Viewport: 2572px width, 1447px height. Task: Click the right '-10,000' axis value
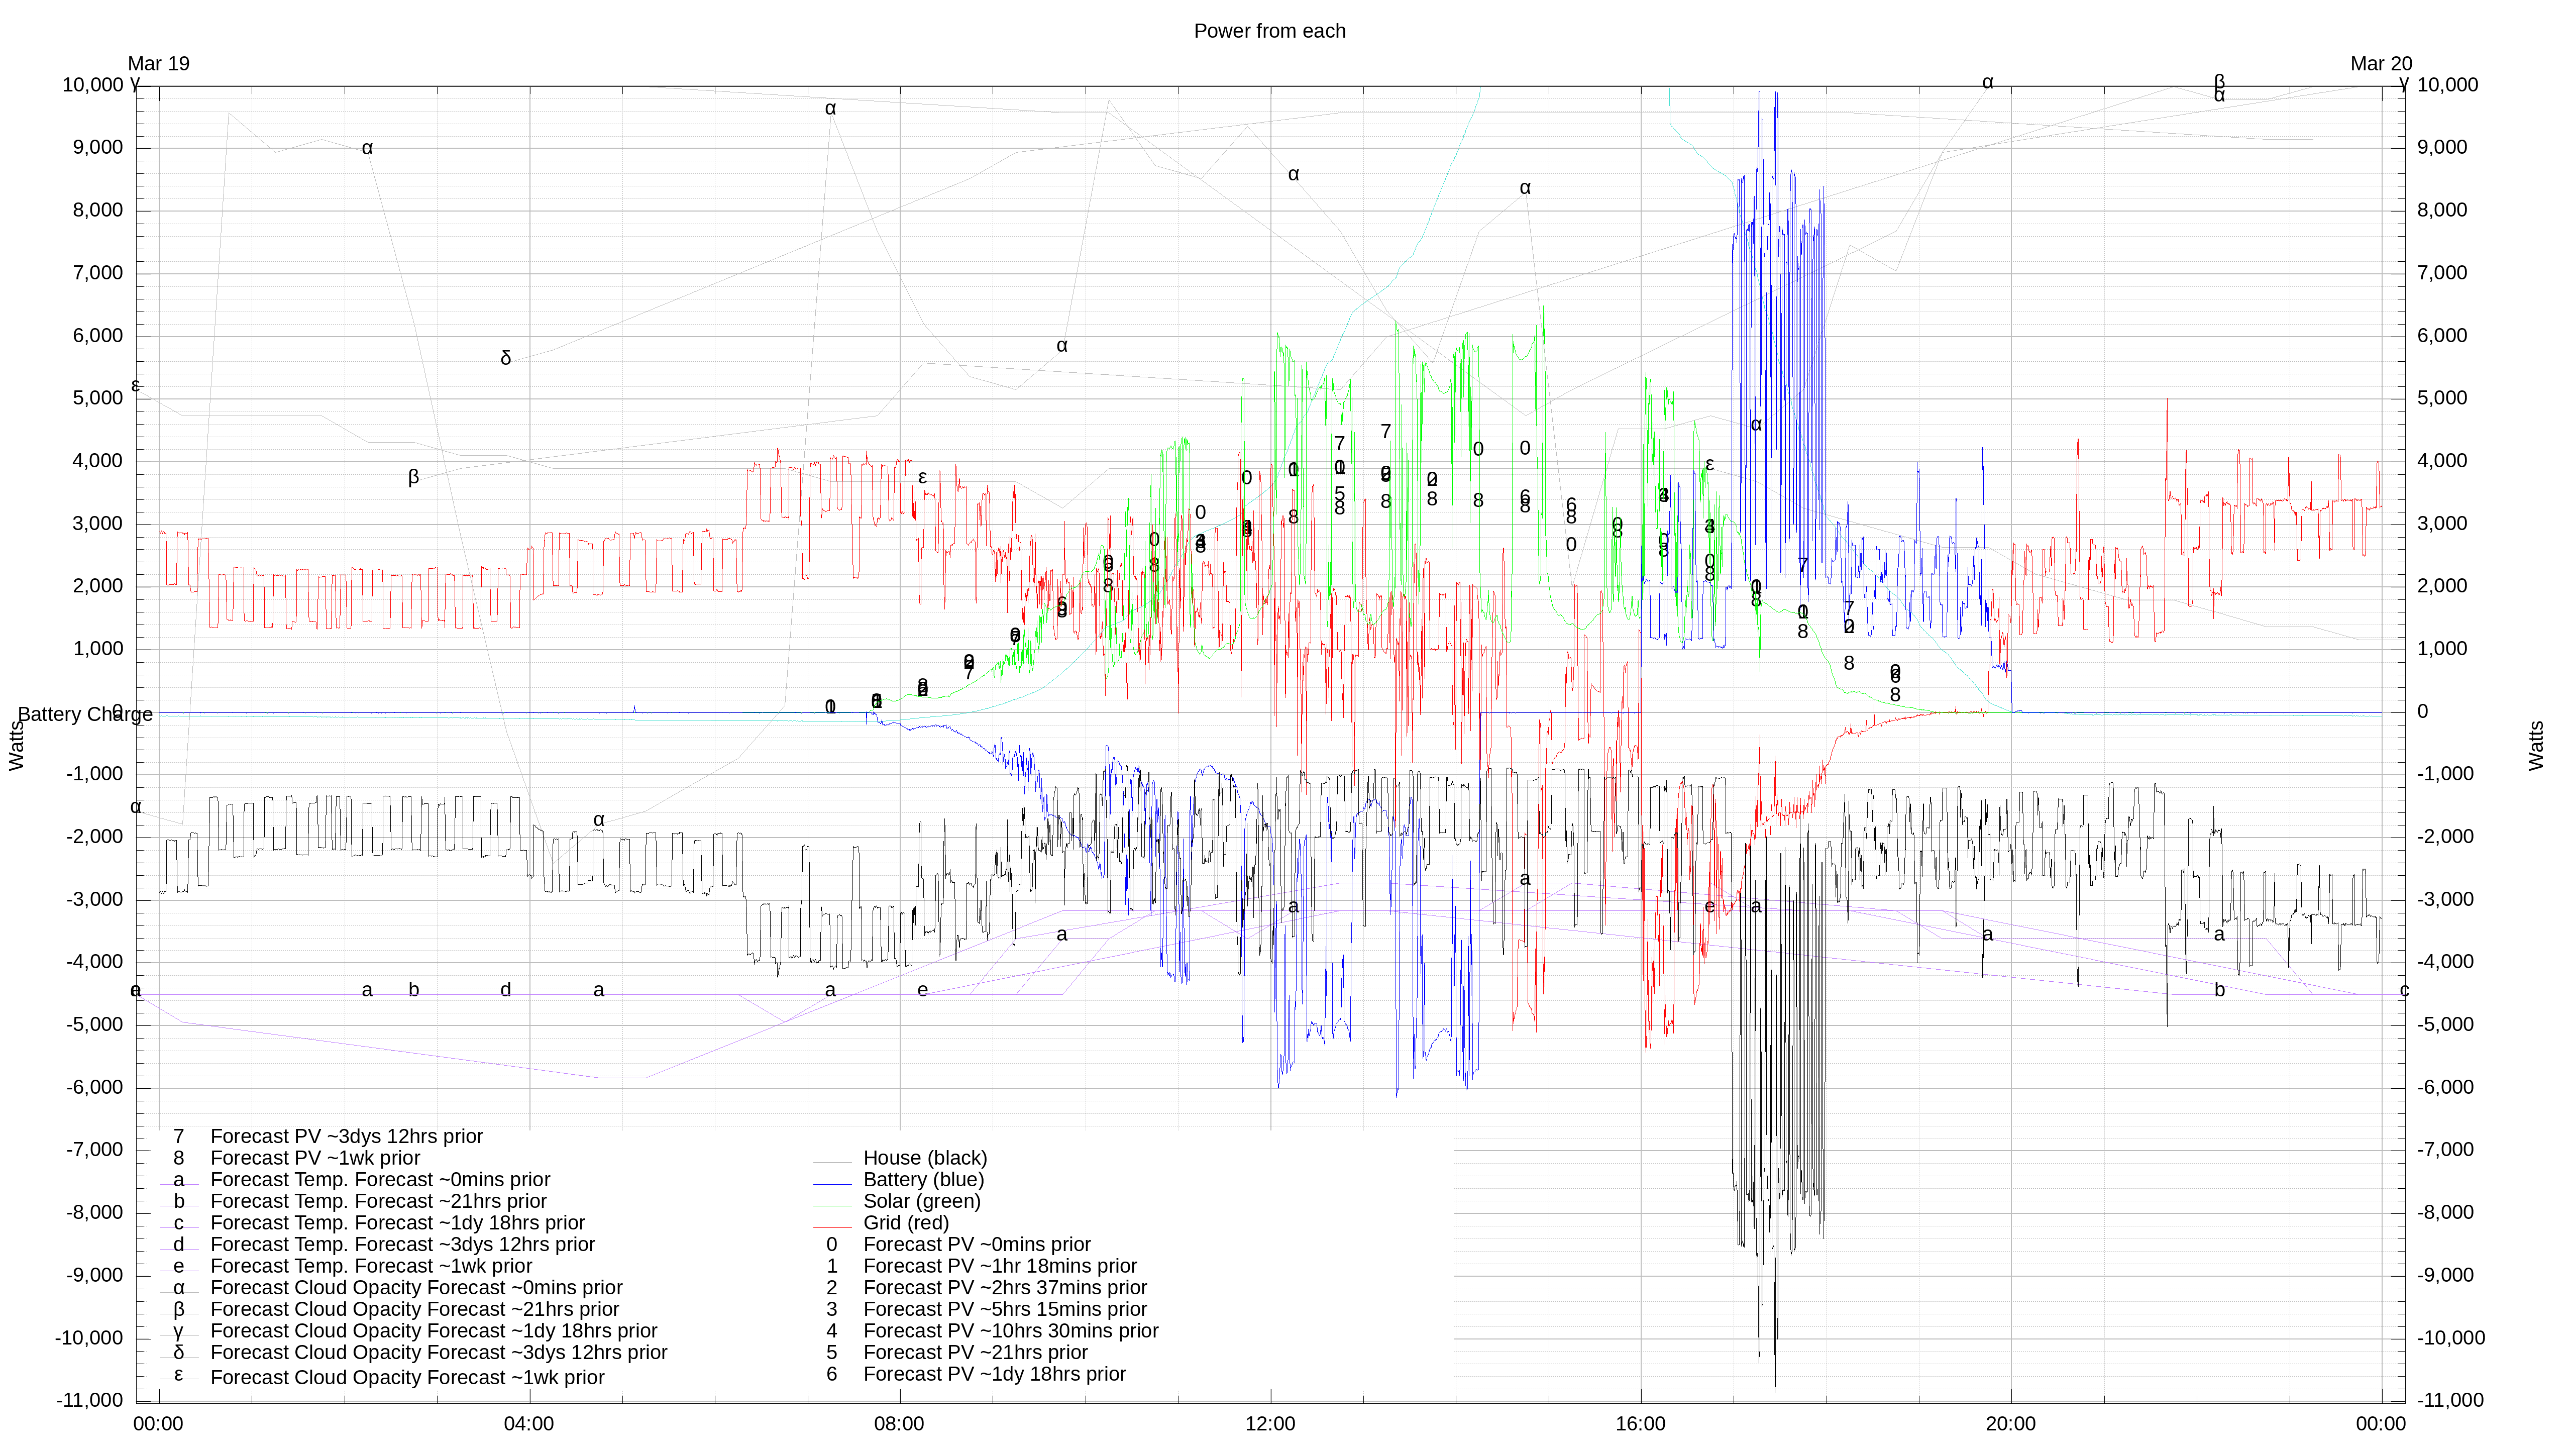[2450, 1338]
